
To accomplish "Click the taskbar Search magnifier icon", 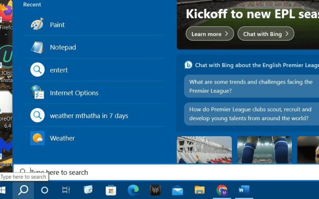I will click(23, 190).
